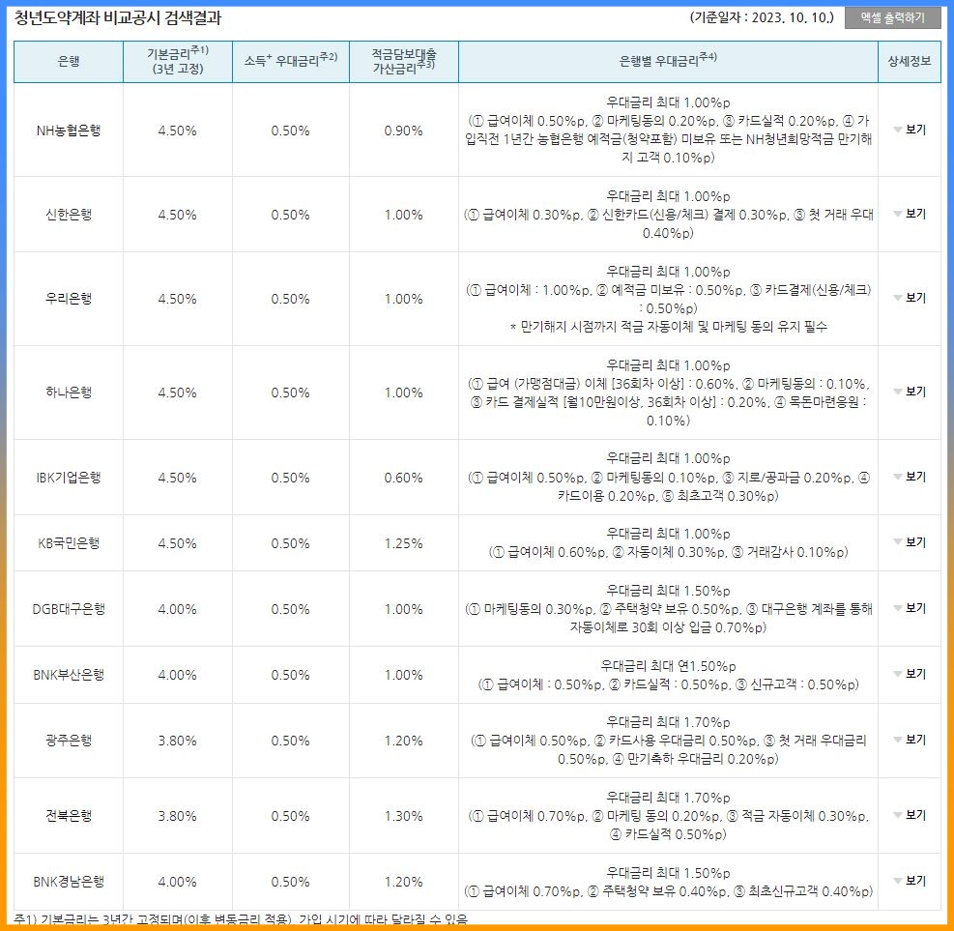The width and height of the screenshot is (954, 931).
Task: Click 우대금리 최대 1.70%p text for 광주은행
Action: [668, 721]
